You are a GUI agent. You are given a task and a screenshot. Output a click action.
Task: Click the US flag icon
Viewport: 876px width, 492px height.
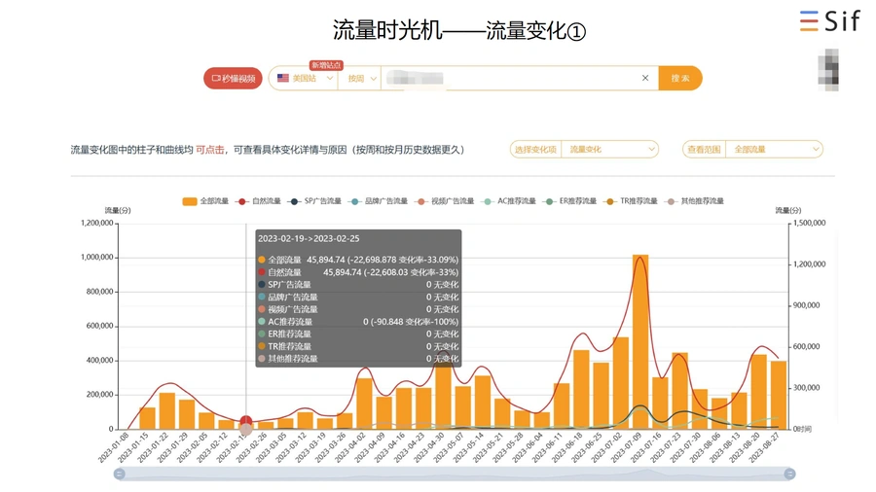(x=283, y=78)
